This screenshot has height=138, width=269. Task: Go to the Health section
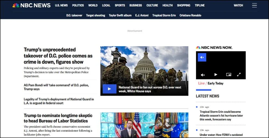tap(168, 5)
